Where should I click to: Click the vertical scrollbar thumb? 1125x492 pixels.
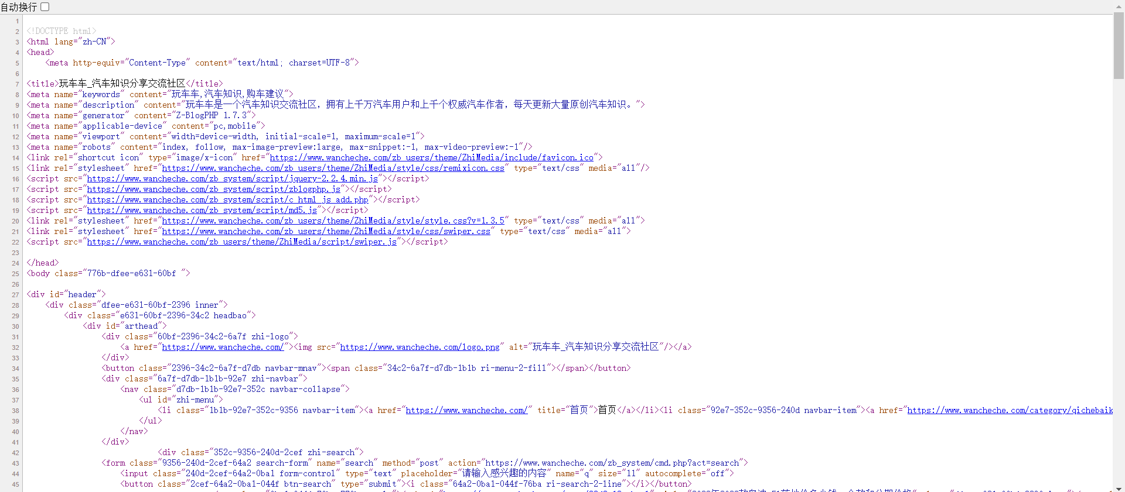pos(1119,46)
